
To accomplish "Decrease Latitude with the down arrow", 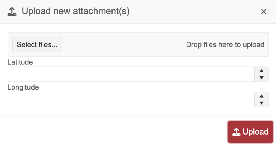I will click(x=262, y=78).
